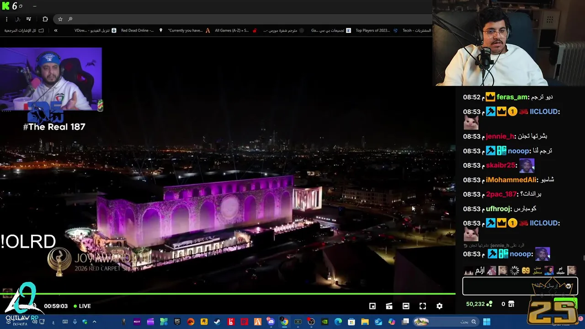585x329 pixels.
Task: Open the VDow... video download bookmark
Action: (x=96, y=31)
